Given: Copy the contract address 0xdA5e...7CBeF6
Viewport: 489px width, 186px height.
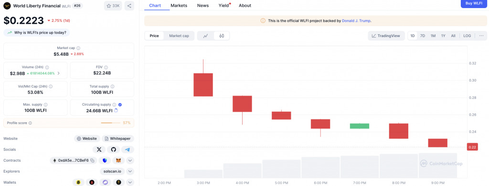Looking at the screenshot, I should point(92,160).
